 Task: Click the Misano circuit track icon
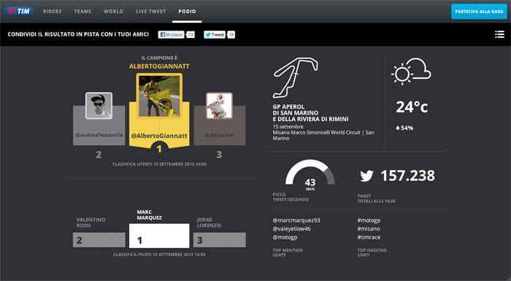pyautogui.click(x=295, y=77)
